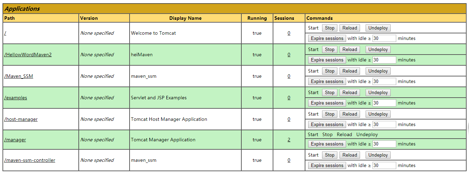469x175 pixels.
Task: Open the /HellowWordMaven2 path link
Action: [28, 55]
